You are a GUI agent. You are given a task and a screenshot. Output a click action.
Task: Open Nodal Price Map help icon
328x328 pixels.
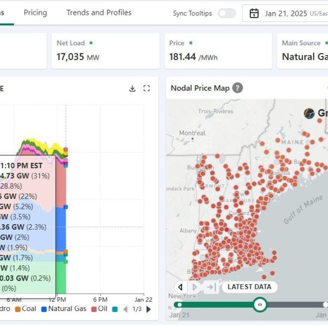[237, 88]
